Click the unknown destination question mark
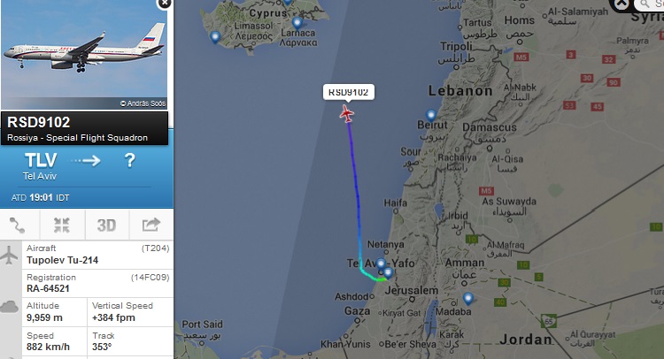Screen dimensions: 664x359 point(129,161)
